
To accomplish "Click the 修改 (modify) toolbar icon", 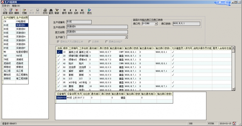I will point(11,11).
